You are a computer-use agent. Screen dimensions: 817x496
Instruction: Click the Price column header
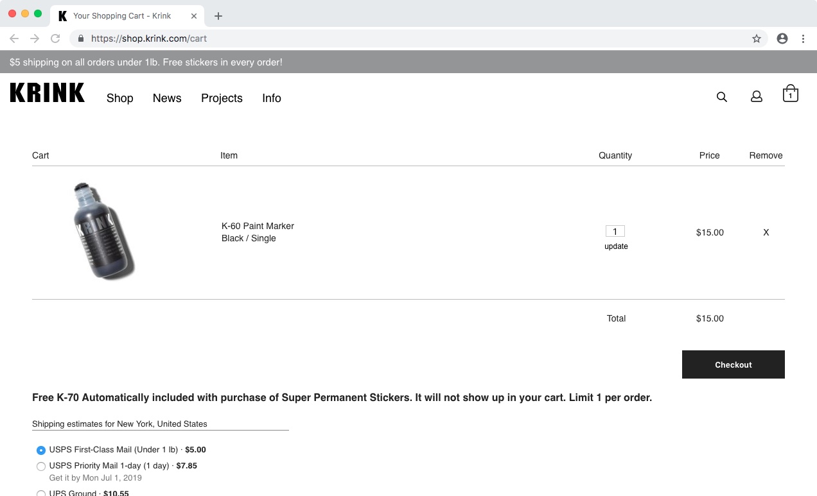710,155
